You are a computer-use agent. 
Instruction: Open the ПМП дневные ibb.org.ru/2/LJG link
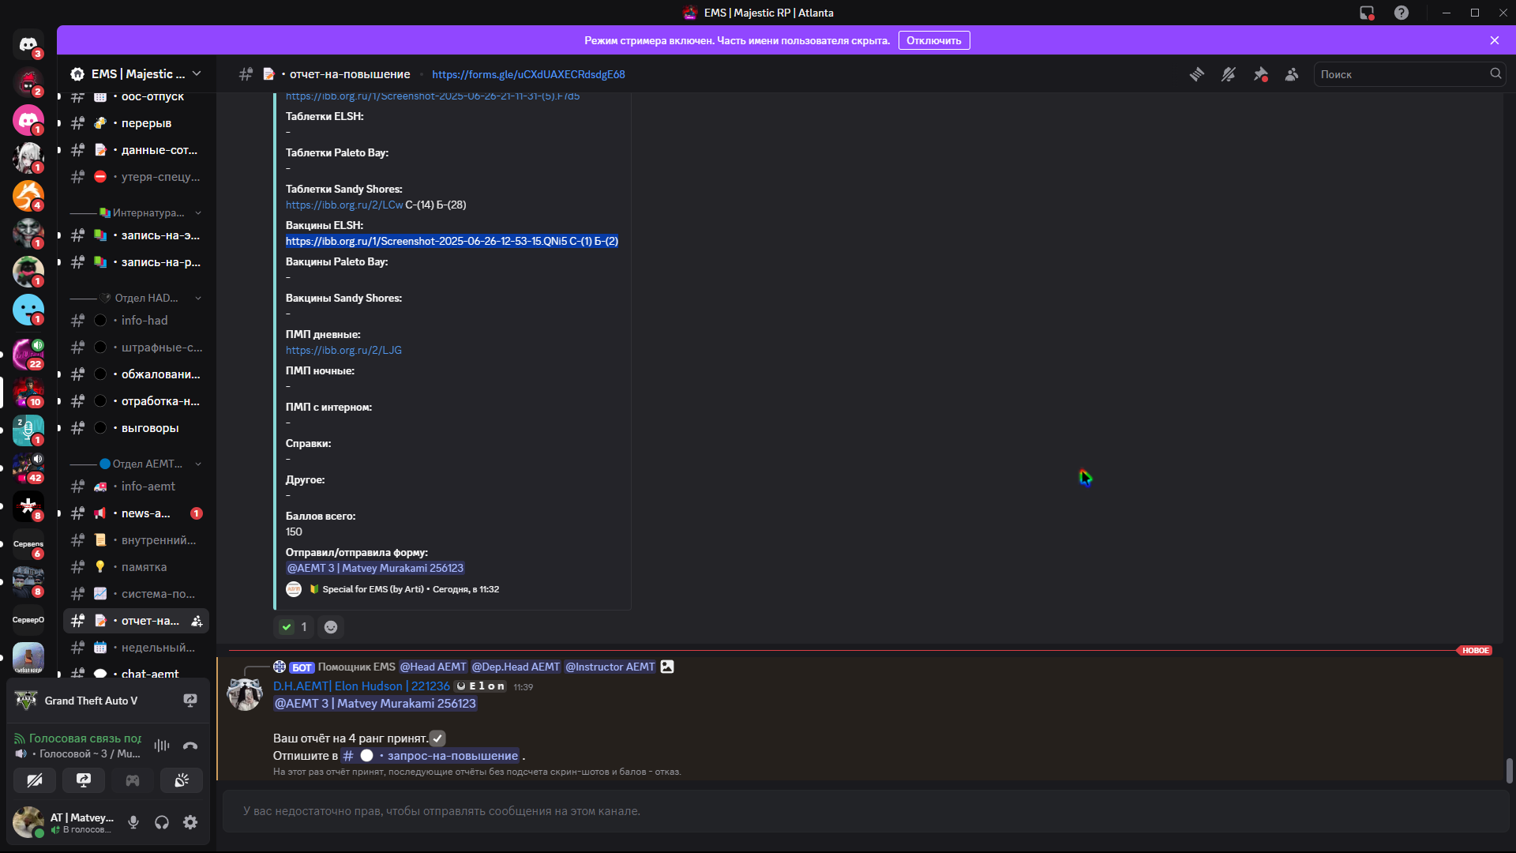coord(343,350)
